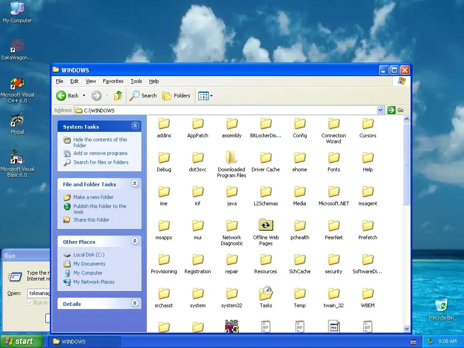Select Recycle Bin desktop icon

pos(441,309)
